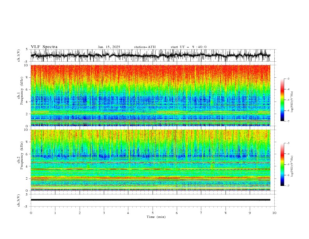Click time axis tick label "6"
Viewport: 309px width, 239px height.
(x=177, y=213)
